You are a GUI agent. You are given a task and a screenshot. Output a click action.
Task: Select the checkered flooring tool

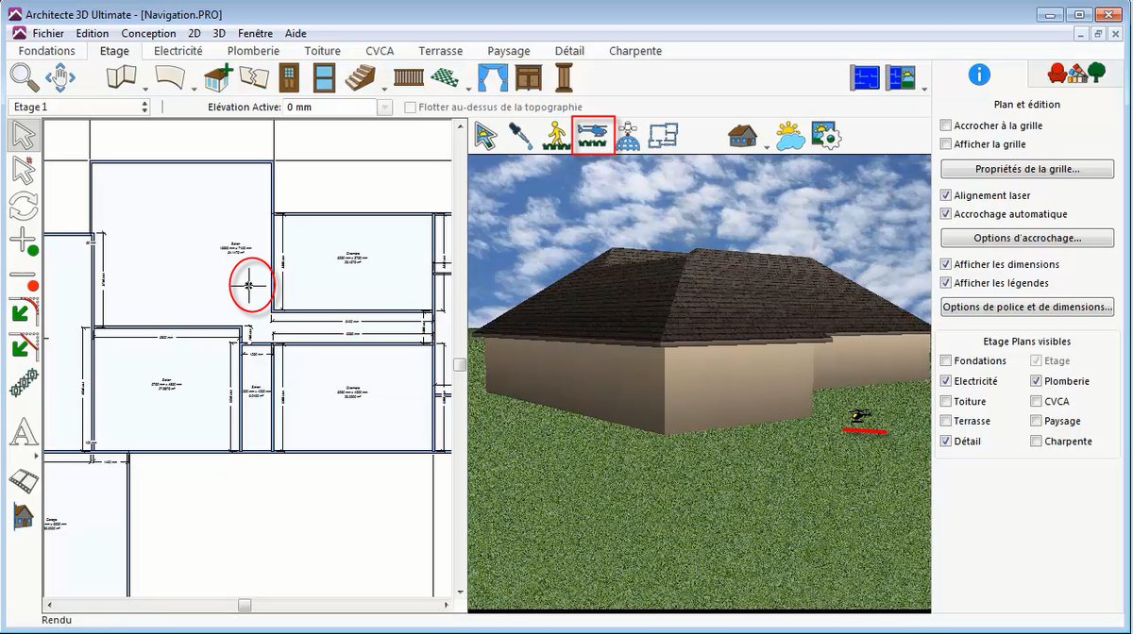(445, 77)
